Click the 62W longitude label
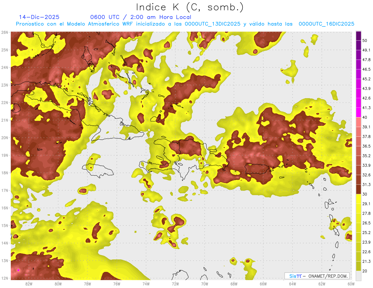 click(x=322, y=284)
